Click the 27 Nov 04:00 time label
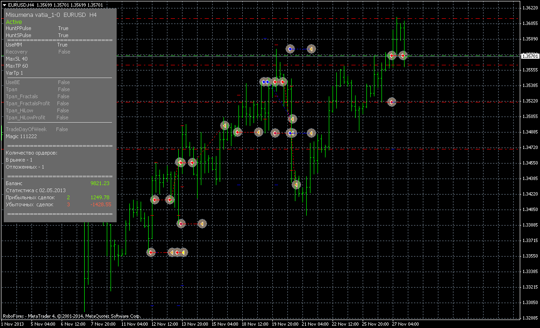 [x=405, y=324]
